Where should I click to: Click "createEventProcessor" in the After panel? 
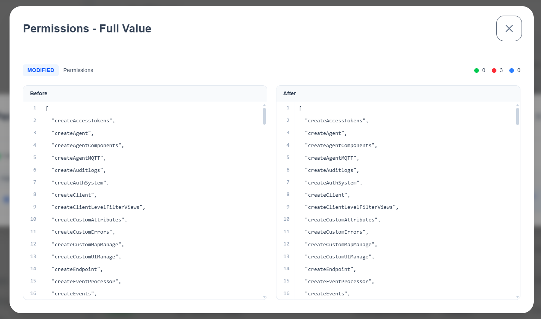click(339, 281)
